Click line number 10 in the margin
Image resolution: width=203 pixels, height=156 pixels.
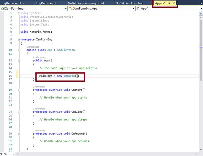tap(10, 50)
